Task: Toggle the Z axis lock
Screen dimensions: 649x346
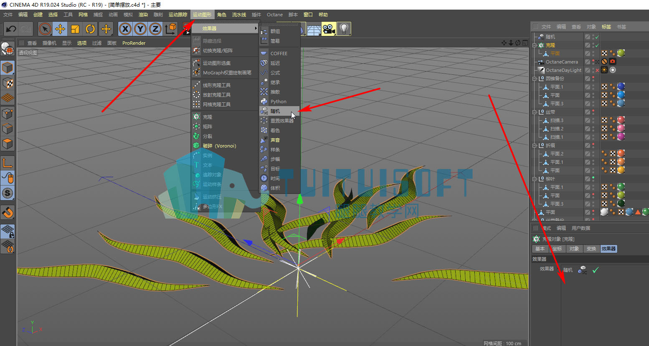Action: pyautogui.click(x=155, y=29)
